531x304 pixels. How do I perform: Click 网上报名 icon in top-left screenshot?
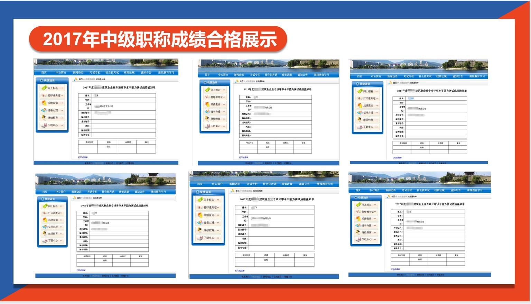44,88
